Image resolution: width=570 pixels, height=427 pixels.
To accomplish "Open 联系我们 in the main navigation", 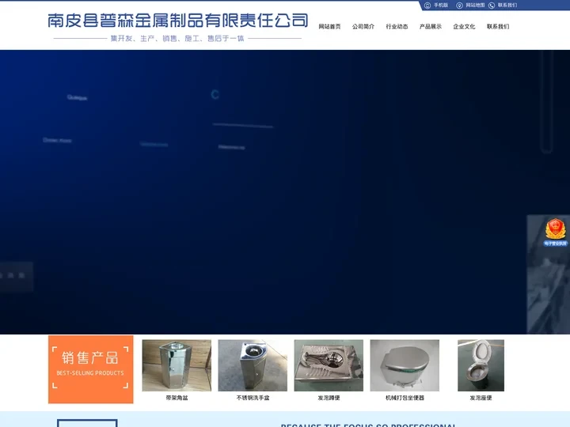I will tap(498, 27).
